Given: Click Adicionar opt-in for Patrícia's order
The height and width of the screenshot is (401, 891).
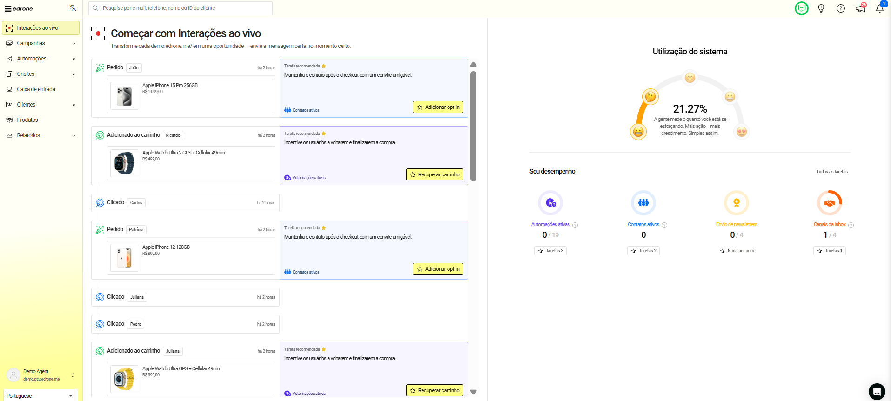Looking at the screenshot, I should pos(438,269).
